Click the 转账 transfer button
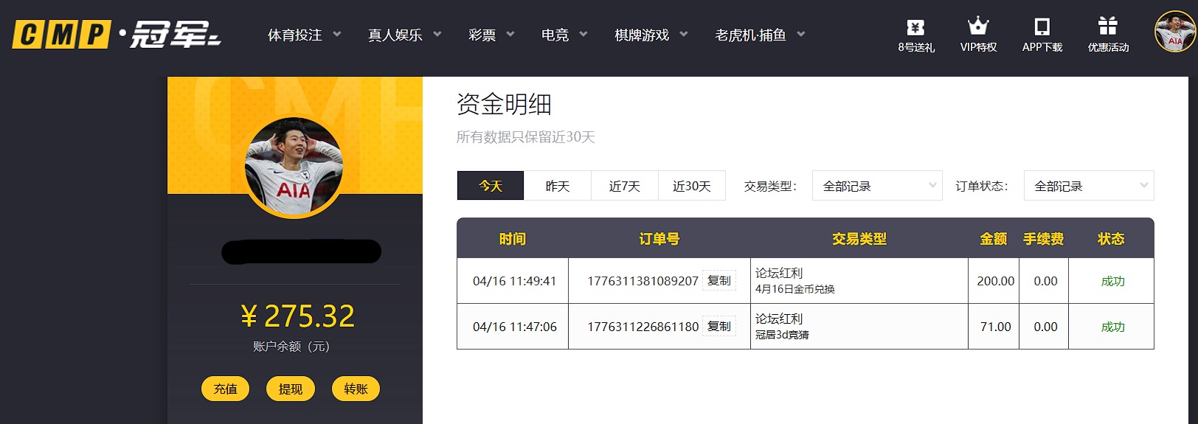The image size is (1198, 424). (356, 389)
